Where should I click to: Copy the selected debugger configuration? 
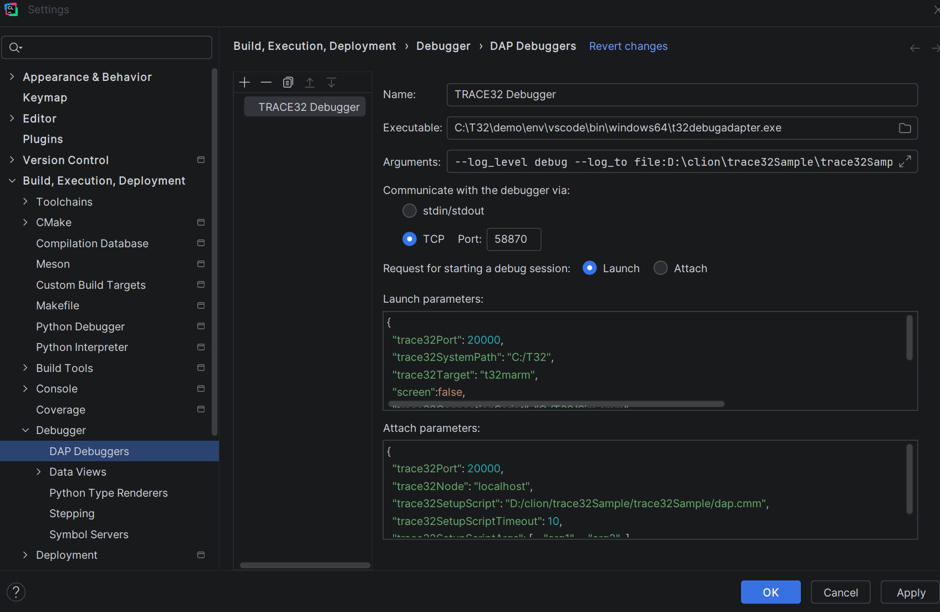pos(288,83)
